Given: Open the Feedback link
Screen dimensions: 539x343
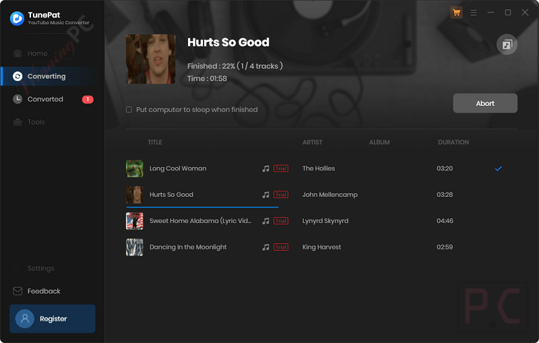Looking at the screenshot, I should point(44,291).
